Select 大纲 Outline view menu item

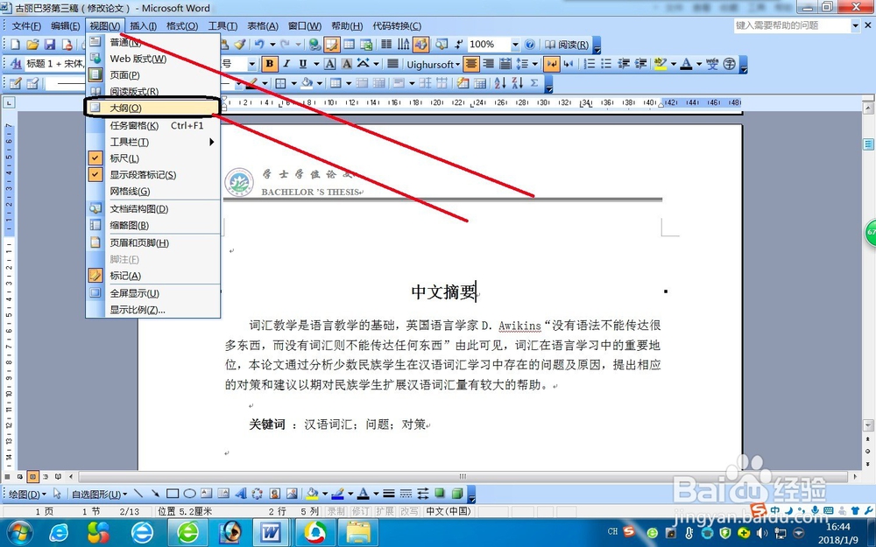point(152,108)
